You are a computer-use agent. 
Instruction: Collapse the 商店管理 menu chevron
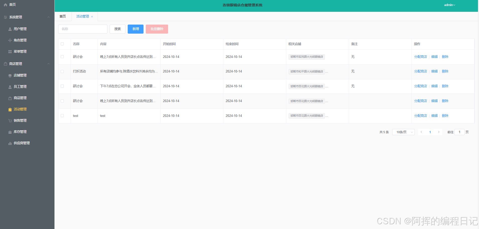pos(49,64)
